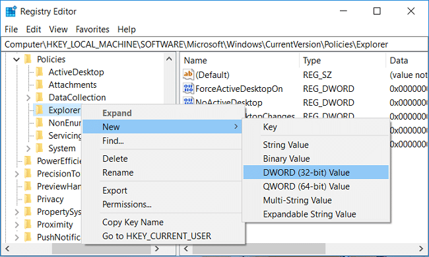429x257 pixels.
Task: Click the DataCollection folder icon
Action: click(x=40, y=97)
